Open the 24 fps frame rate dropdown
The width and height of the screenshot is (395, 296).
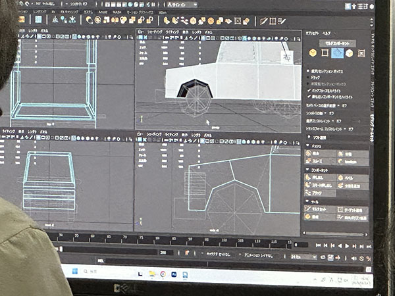click(303, 257)
